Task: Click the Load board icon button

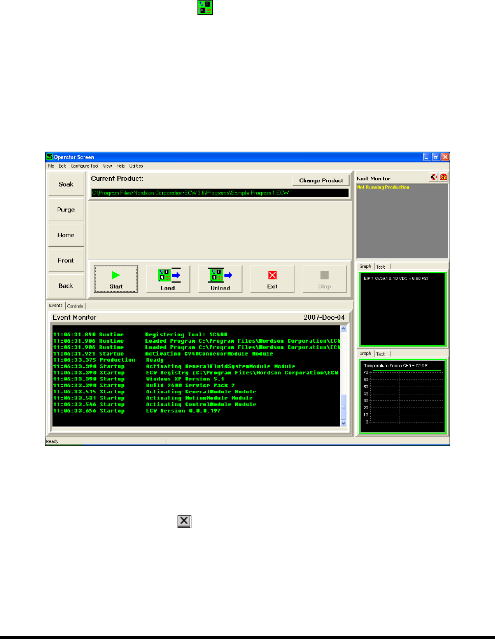Action: pyautogui.click(x=168, y=279)
